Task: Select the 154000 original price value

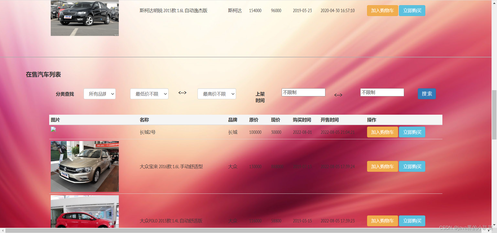Action: click(x=255, y=11)
